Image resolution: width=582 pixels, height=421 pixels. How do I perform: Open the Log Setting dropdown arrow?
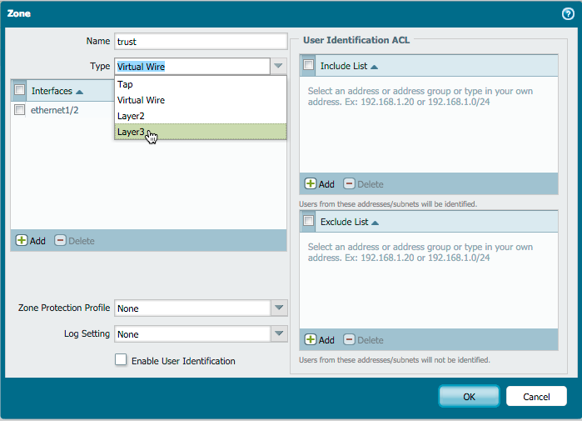pos(279,333)
